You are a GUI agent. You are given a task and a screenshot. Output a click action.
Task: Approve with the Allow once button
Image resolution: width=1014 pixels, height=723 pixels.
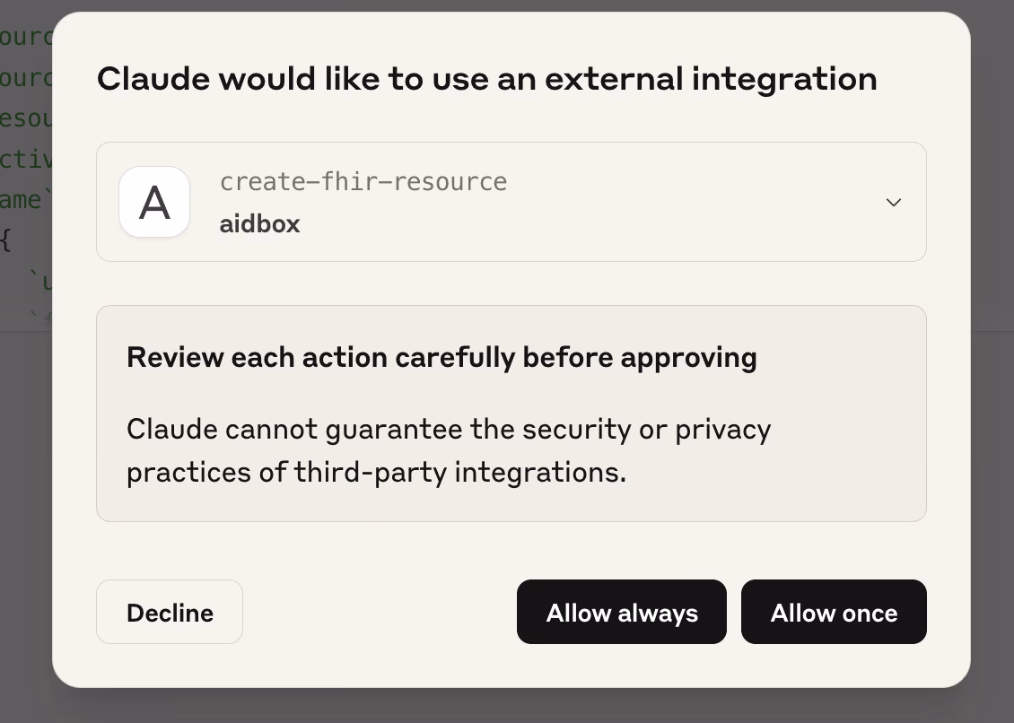(x=834, y=613)
